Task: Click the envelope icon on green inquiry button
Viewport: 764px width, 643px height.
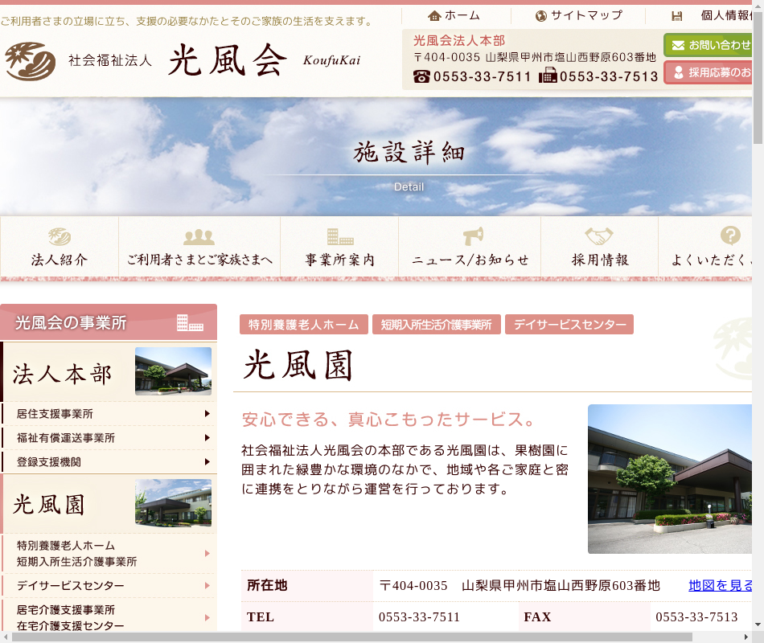Action: tap(678, 44)
